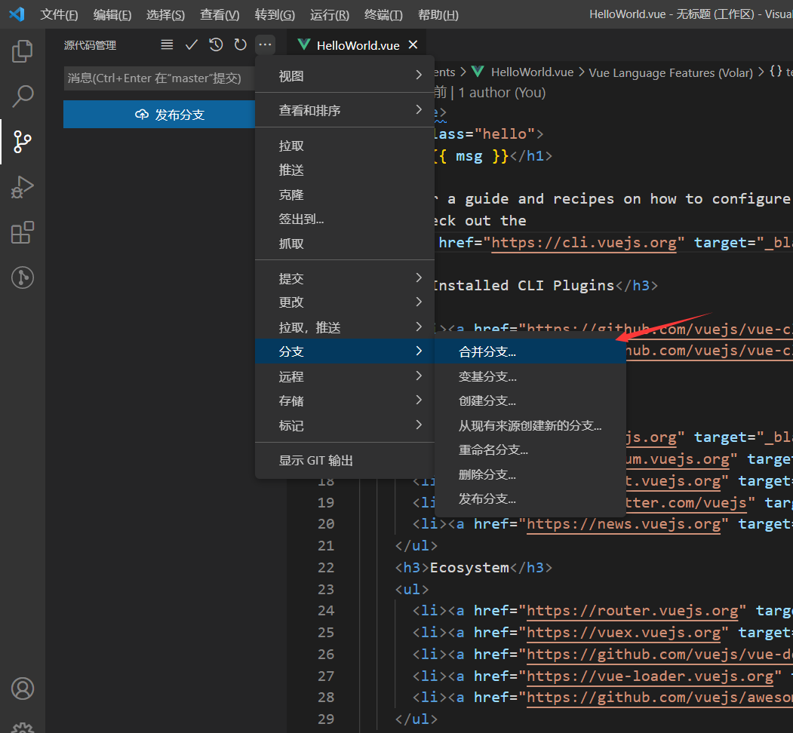The height and width of the screenshot is (733, 793).
Task: Click the commit checkmark icon
Action: (191, 45)
